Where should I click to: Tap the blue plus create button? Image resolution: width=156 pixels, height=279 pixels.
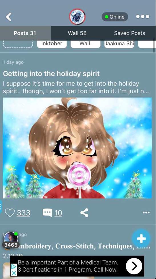point(141,238)
